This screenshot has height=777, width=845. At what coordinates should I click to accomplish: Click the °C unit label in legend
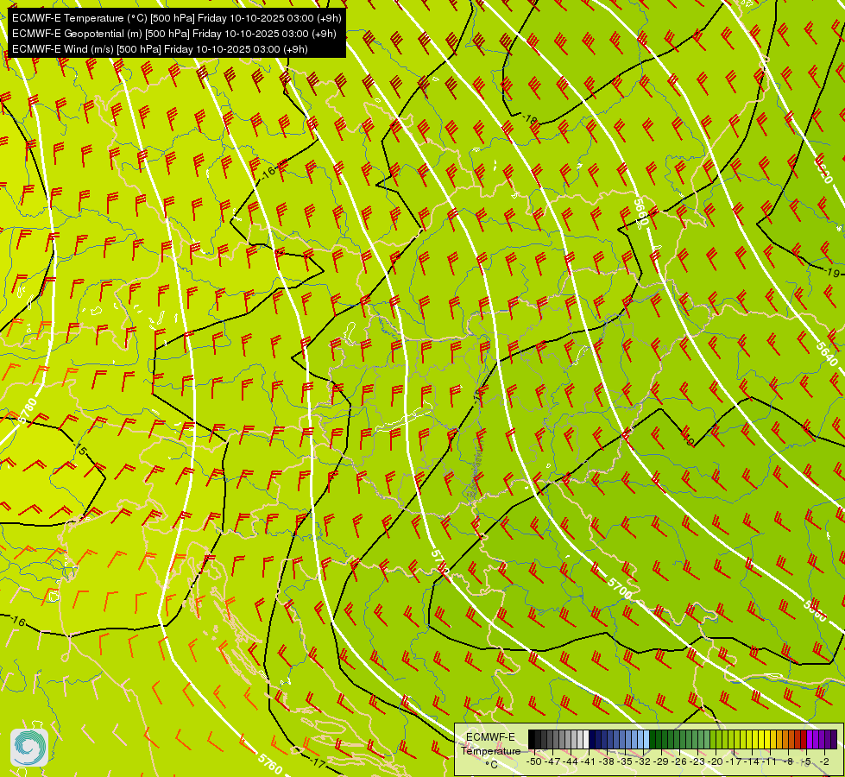pyautogui.click(x=491, y=765)
